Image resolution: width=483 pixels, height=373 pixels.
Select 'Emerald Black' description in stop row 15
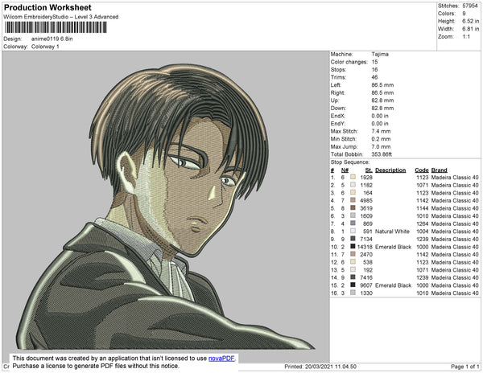(393, 285)
